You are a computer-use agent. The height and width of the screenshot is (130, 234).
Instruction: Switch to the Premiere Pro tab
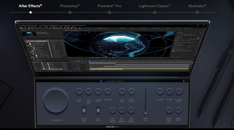pos(109,6)
